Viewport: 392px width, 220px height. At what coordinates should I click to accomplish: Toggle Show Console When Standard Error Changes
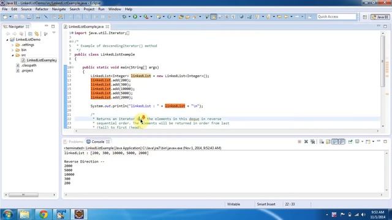pos(342,141)
